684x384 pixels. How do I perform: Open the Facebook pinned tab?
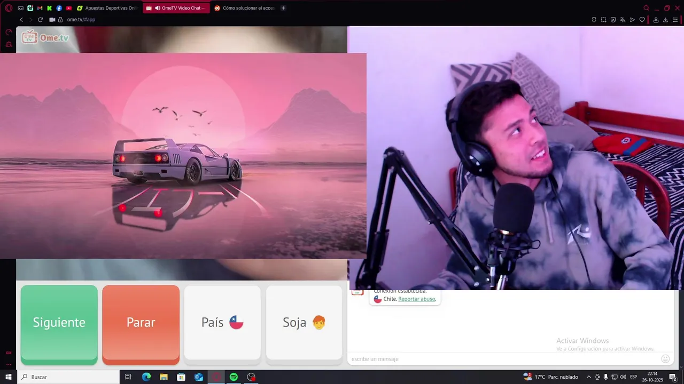59,8
